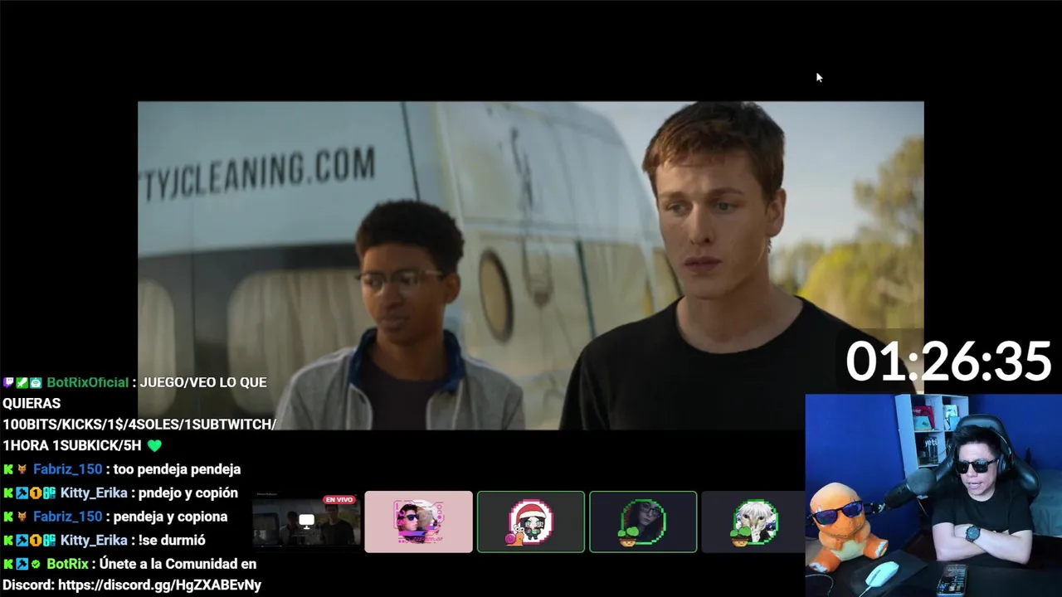Open the BotRix username in chat
Viewport: 1062px width, 597px height.
67,564
